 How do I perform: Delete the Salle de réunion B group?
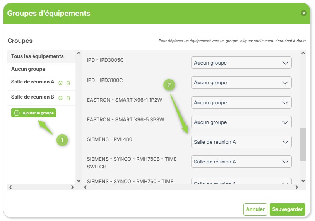coord(68,98)
